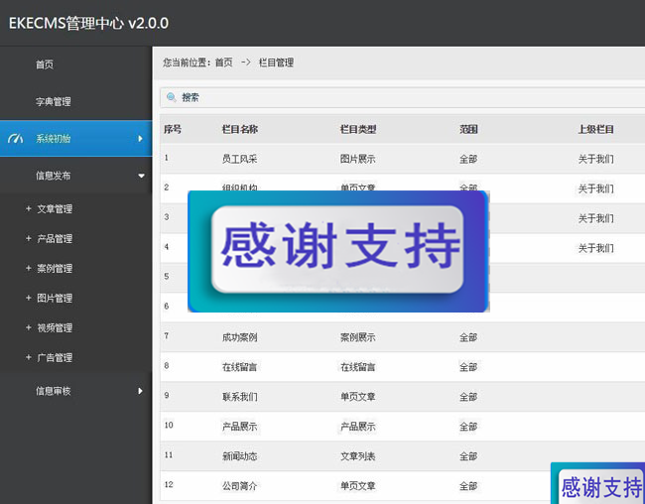Expand the 系统初始 menu arrow

tap(140, 139)
